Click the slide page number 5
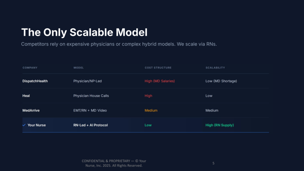The width and height of the screenshot is (304, 171). (x=213, y=163)
